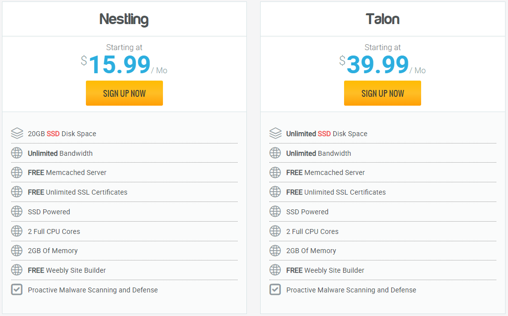Click globe icon beside Nestling 2 Full CPU Cores
The width and height of the screenshot is (508, 316).
(x=17, y=231)
